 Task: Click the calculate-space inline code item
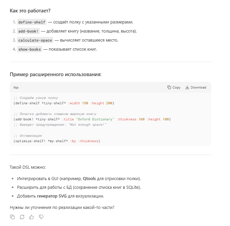[35, 40]
